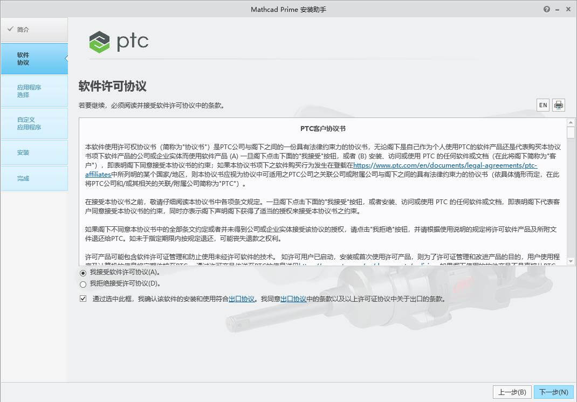Close the Mathcad Prime installer
The image size is (577, 402).
point(568,9)
